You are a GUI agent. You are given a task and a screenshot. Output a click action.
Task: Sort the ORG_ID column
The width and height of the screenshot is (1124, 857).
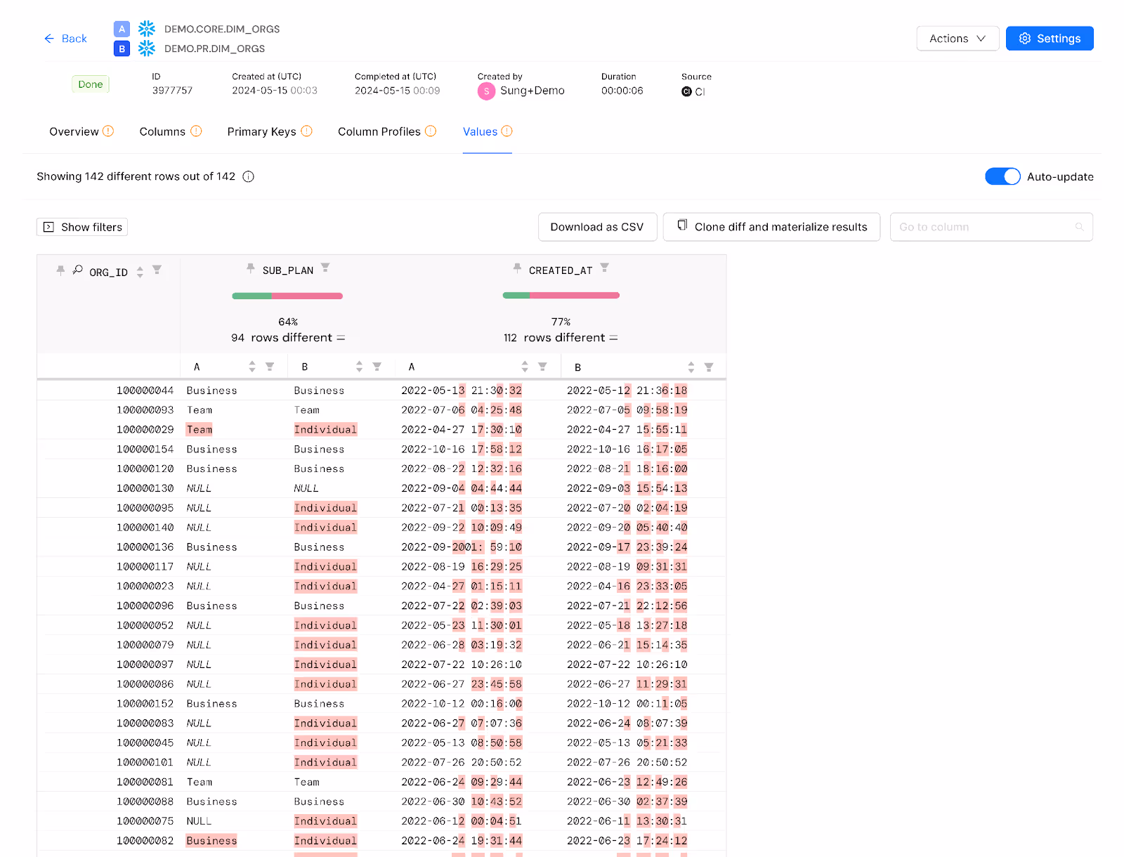click(140, 272)
